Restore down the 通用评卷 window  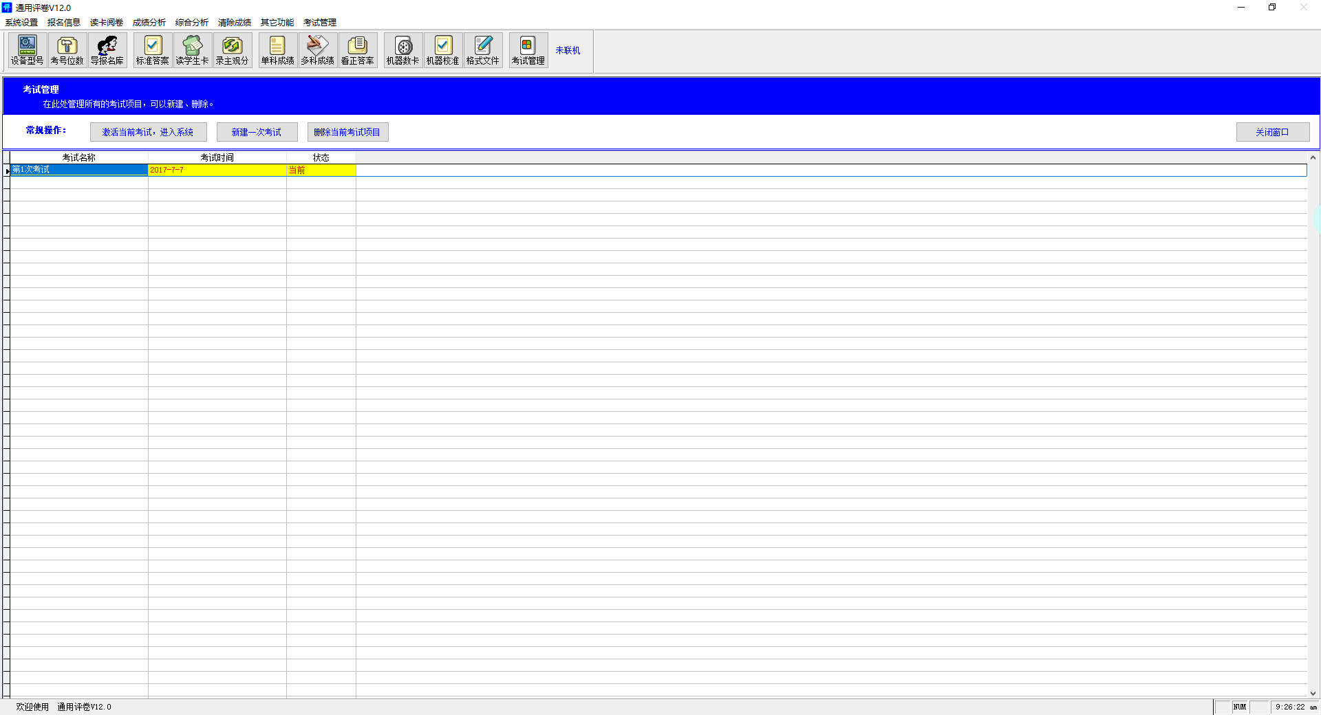[1272, 8]
